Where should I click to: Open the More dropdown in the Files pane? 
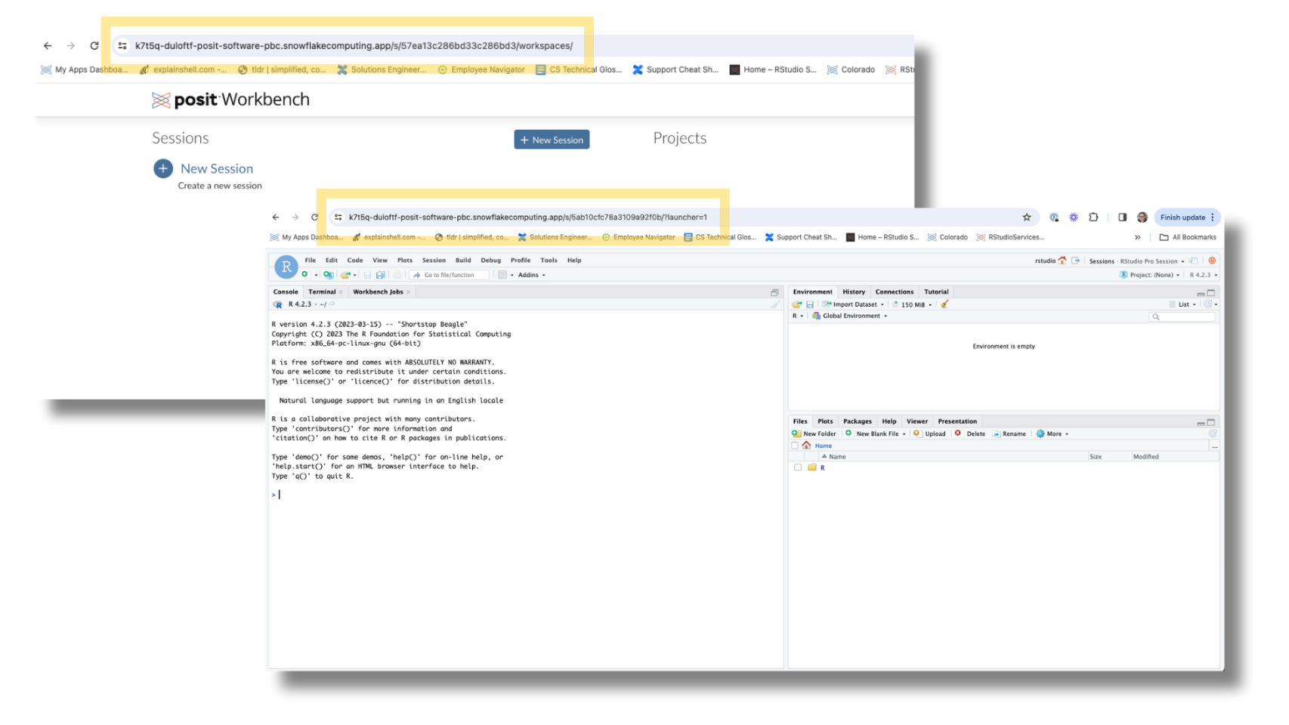click(1052, 433)
